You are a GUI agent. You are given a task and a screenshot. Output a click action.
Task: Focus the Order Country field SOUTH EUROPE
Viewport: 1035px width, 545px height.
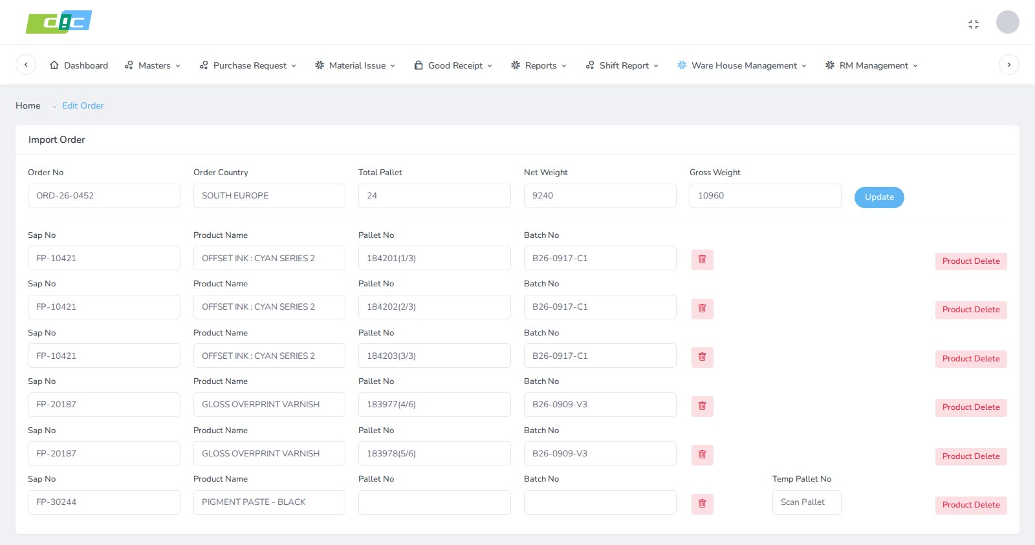click(x=269, y=196)
